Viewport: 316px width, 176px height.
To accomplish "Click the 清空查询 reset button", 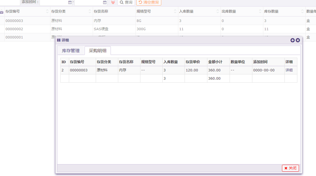I will coord(149,2).
